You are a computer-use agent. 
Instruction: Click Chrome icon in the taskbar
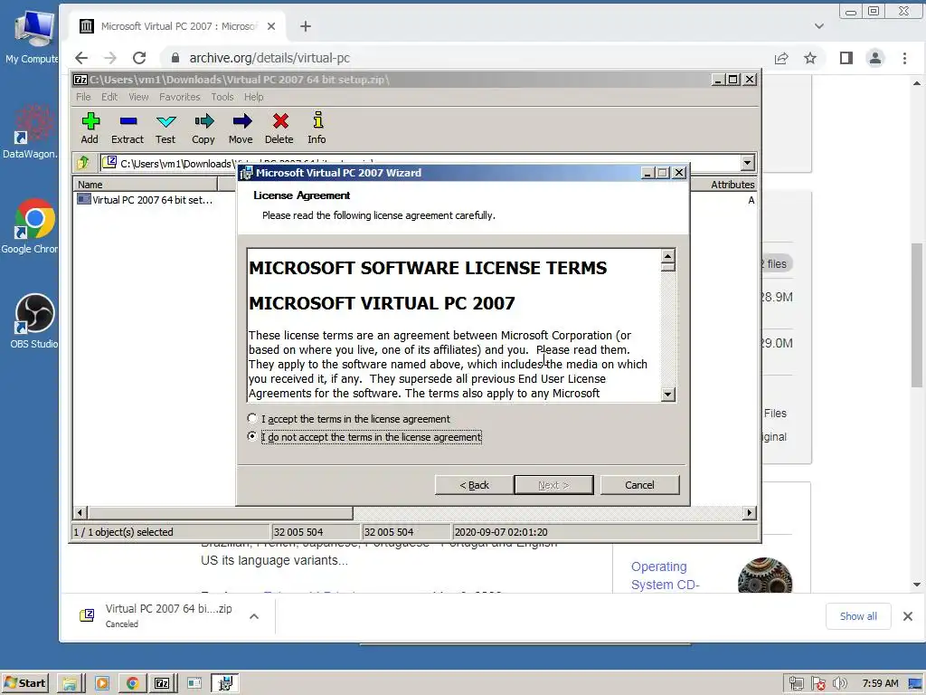click(132, 684)
